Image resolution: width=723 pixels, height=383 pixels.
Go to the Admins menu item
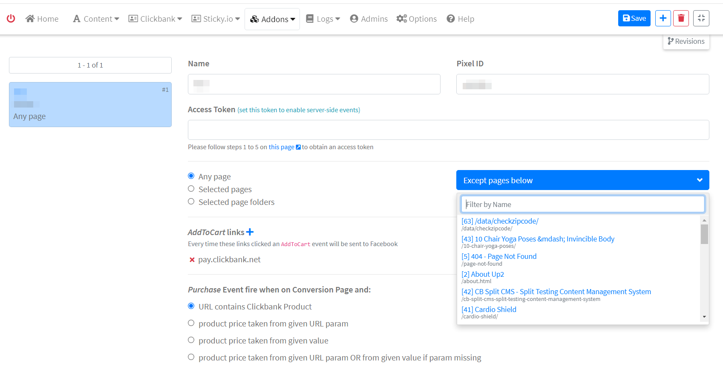(369, 19)
